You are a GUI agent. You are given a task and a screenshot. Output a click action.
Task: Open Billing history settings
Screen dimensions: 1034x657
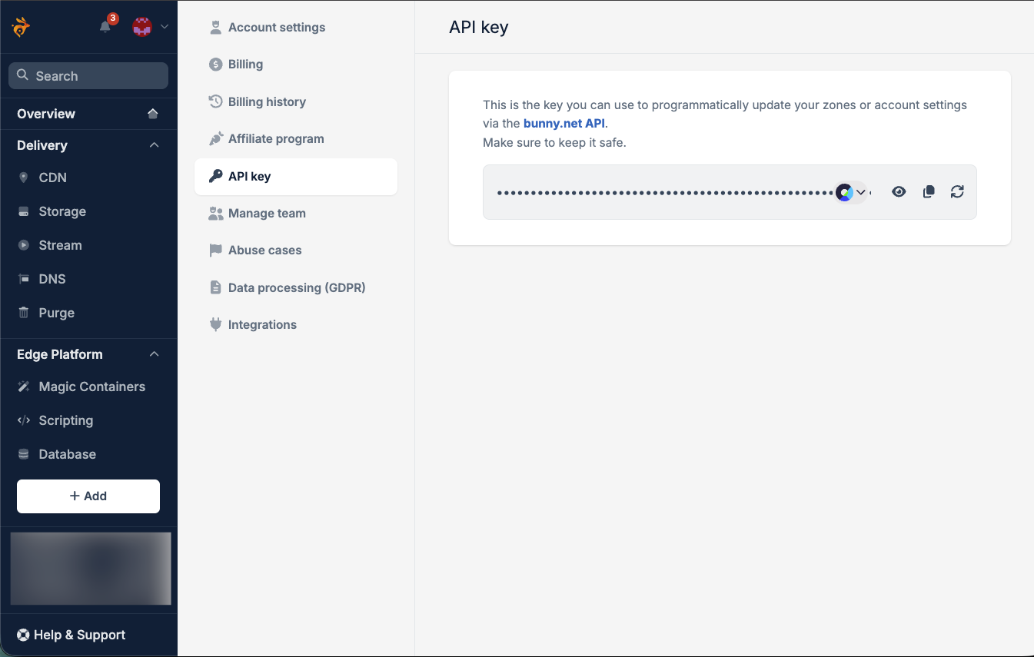click(x=266, y=101)
